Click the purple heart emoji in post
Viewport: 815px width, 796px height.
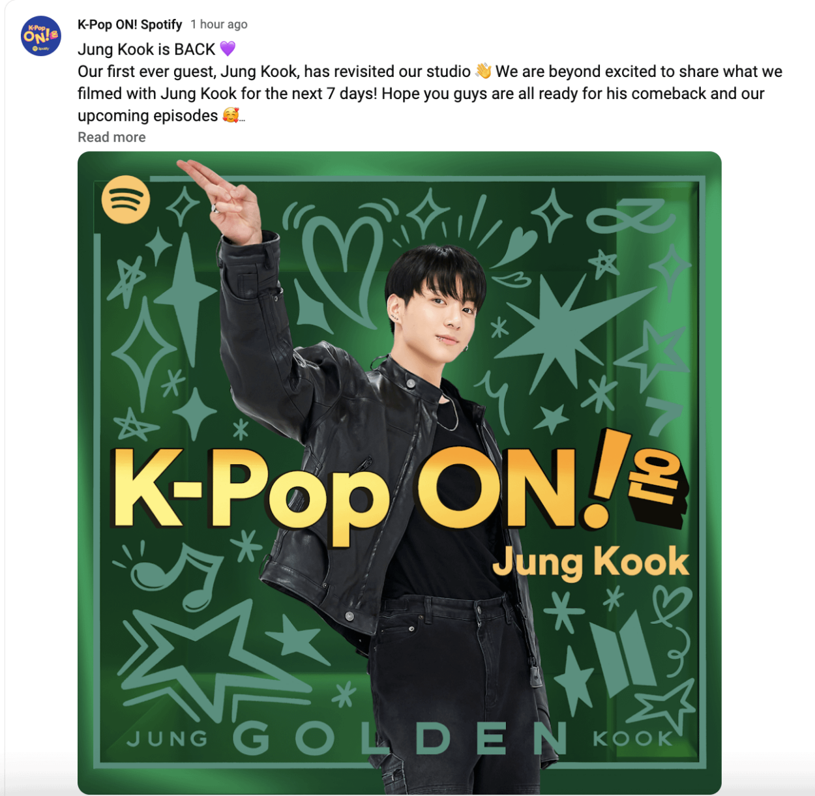228,49
